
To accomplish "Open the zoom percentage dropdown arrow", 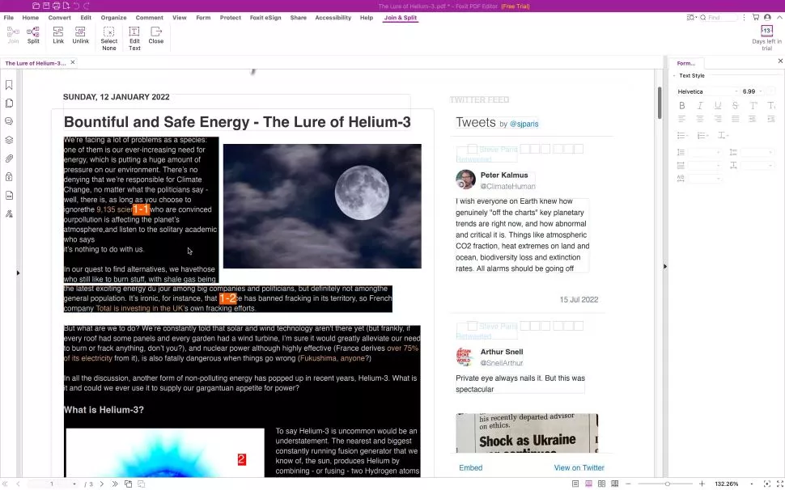I will click(752, 484).
